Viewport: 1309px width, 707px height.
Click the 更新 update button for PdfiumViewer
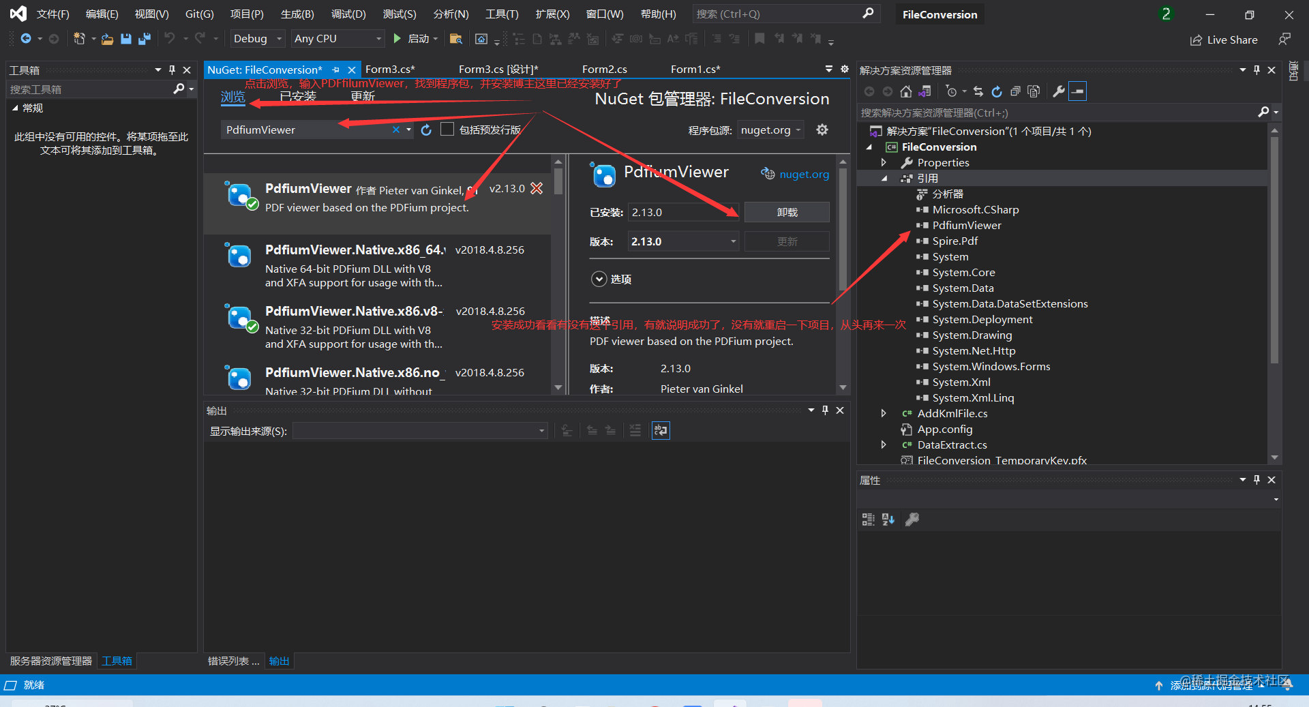[x=787, y=241]
